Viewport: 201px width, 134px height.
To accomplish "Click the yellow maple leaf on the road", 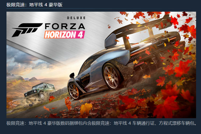I will (x=86, y=109).
